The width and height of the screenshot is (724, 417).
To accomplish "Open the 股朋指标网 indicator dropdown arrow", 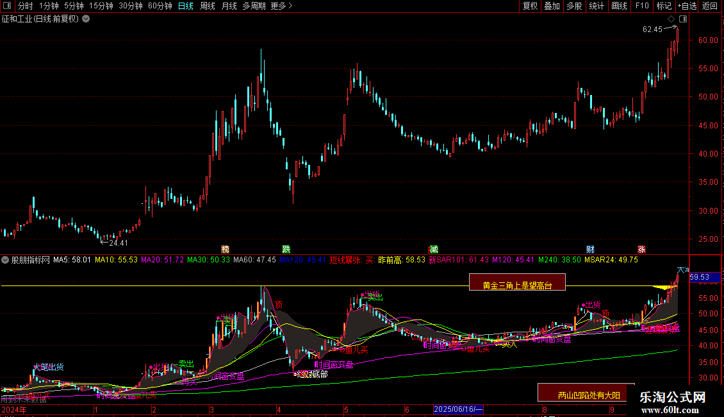I will pos(6,260).
